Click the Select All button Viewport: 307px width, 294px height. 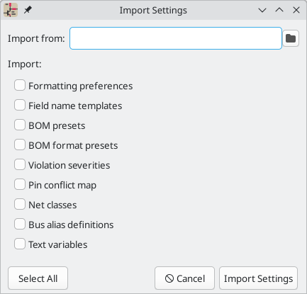click(38, 278)
